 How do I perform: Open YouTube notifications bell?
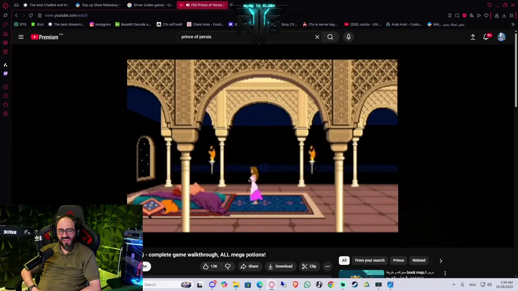pyautogui.click(x=486, y=37)
